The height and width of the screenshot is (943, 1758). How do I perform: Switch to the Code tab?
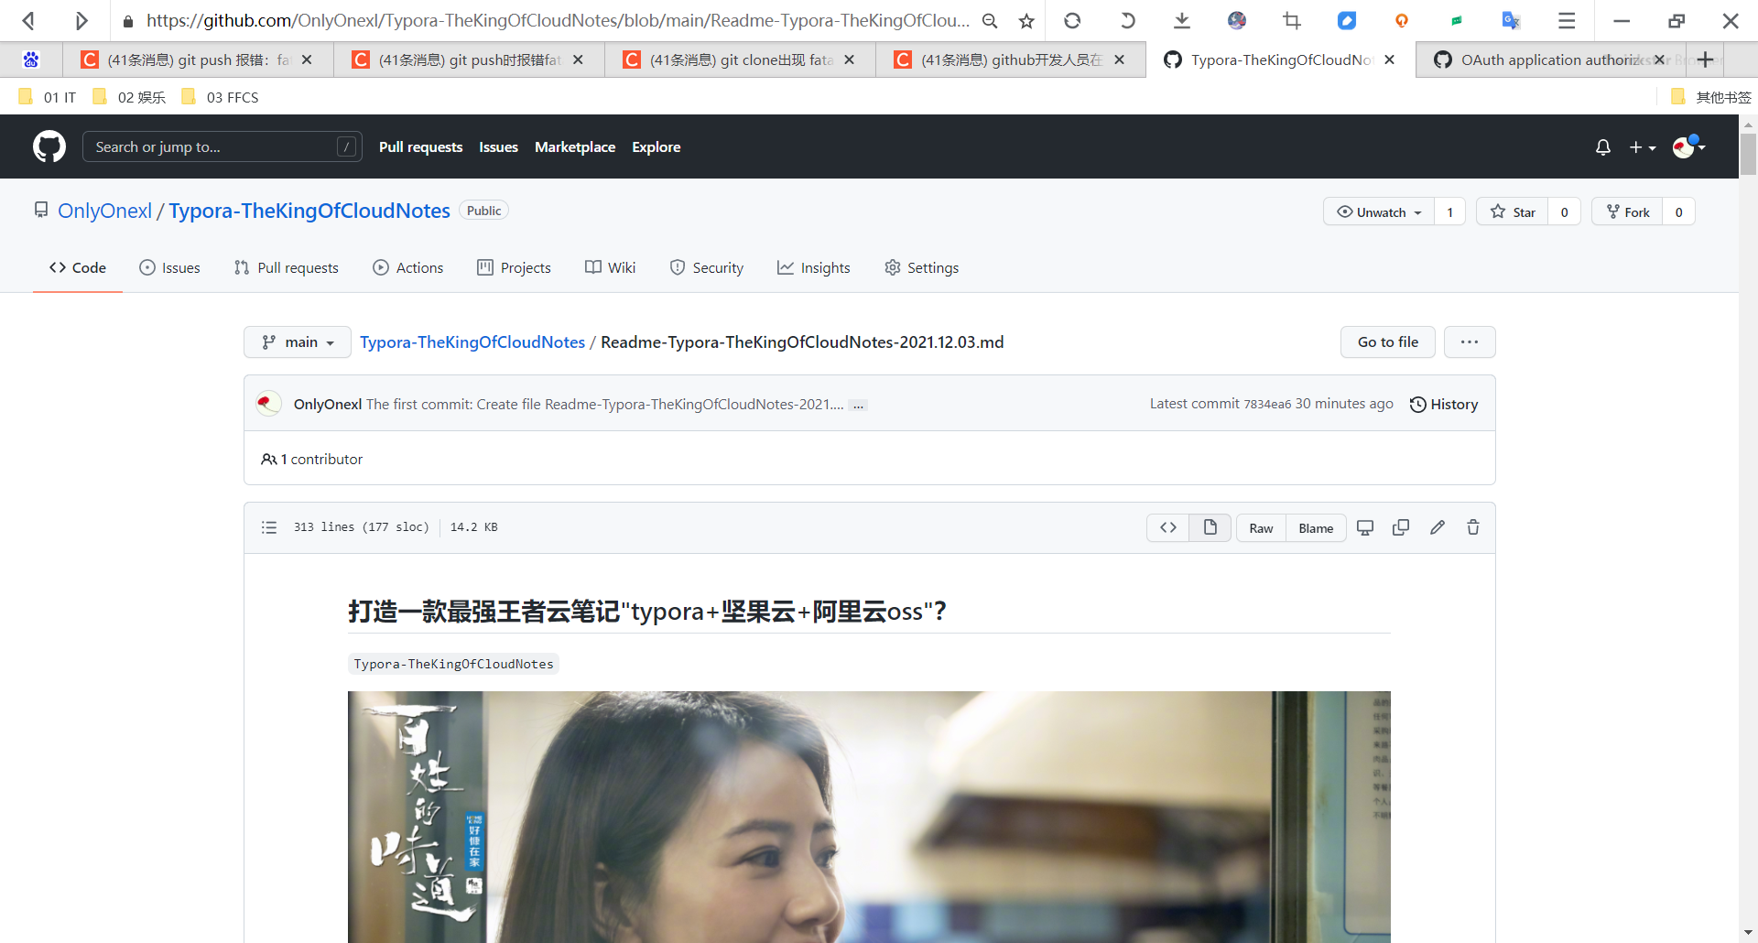coord(78,267)
